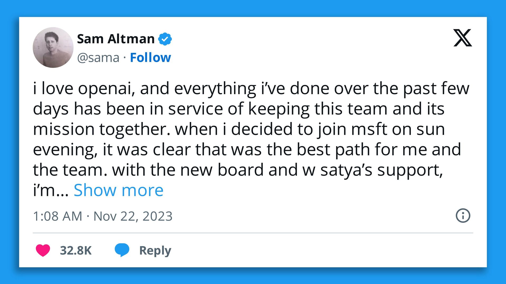The width and height of the screenshot is (506, 284).
Task: Click the word "mission" in the tweet
Action: point(63,129)
